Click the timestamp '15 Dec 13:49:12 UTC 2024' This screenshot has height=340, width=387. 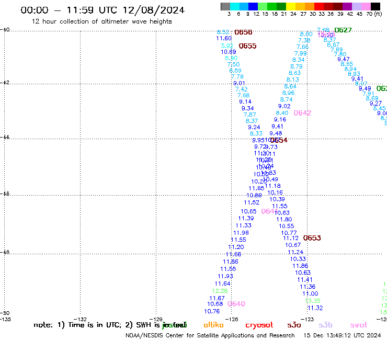click(x=342, y=335)
